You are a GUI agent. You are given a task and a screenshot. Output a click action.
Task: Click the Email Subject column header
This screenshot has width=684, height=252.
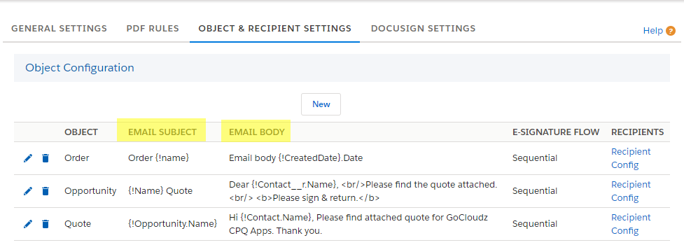(x=162, y=132)
